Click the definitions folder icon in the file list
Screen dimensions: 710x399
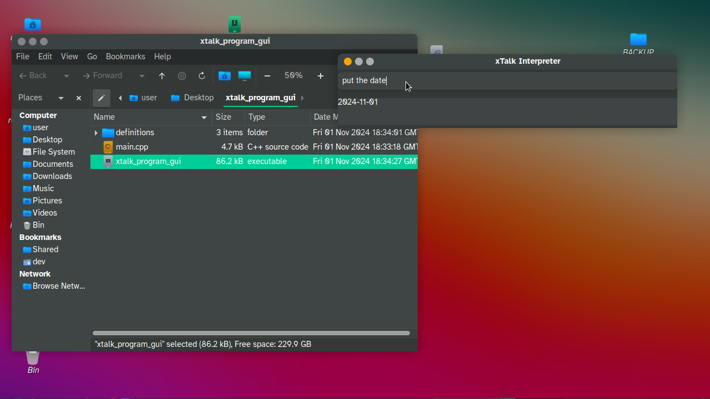click(108, 132)
